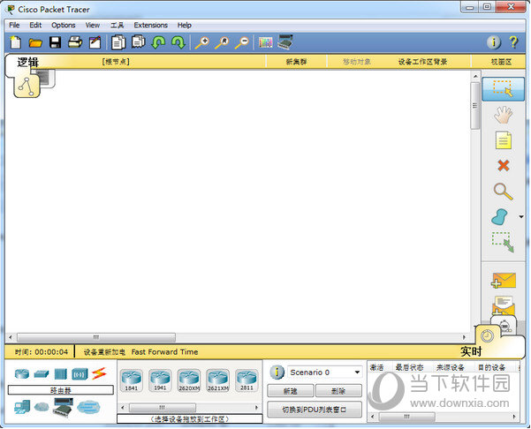Click the 新建 scenario button
The height and width of the screenshot is (429, 531).
pyautogui.click(x=290, y=390)
